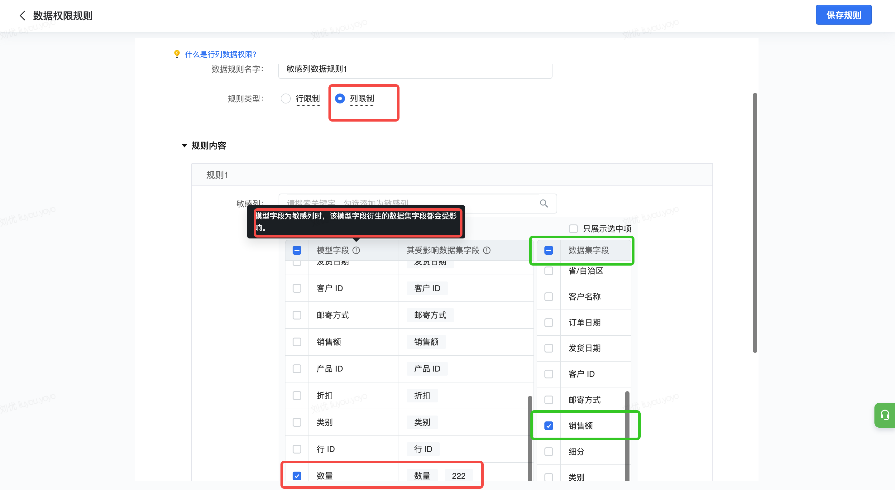Toggle the select-all checkbox in 模型字段 header
Image resolution: width=895 pixels, height=490 pixels.
[x=297, y=250]
